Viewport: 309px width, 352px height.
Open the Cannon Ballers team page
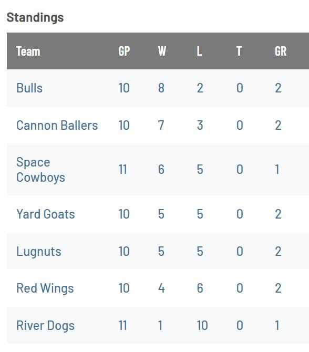(x=57, y=125)
